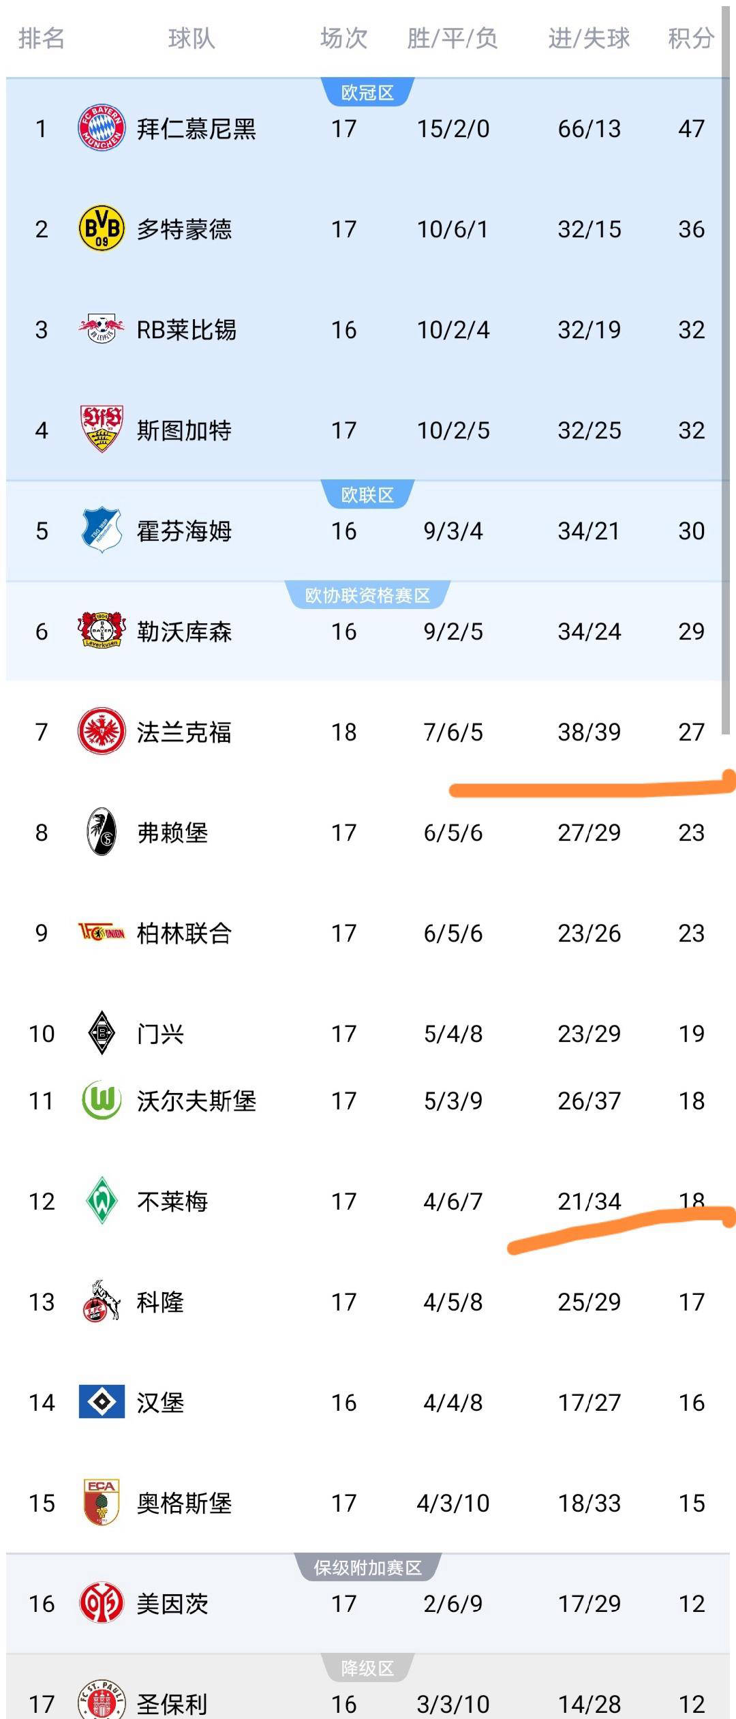Click the Hoffenheim club badge
This screenshot has width=736, height=1719.
(x=102, y=530)
